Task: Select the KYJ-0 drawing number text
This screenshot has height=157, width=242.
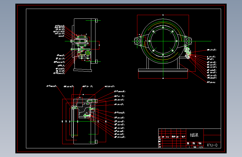Action: point(212,145)
